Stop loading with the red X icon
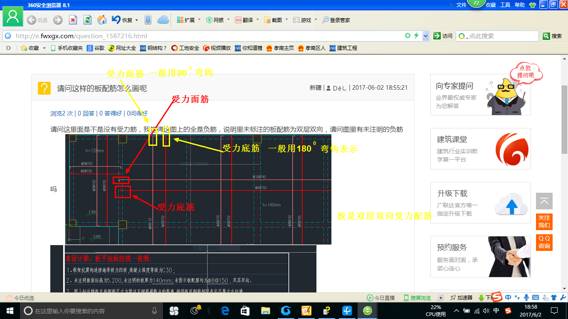The height and width of the screenshot is (319, 568). tap(73, 20)
